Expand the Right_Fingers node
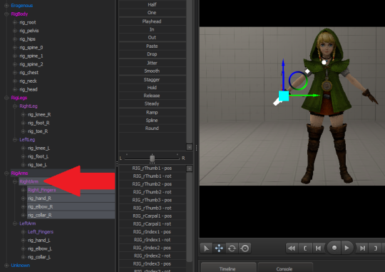Viewport: 385px width, 272px height. coord(23,190)
